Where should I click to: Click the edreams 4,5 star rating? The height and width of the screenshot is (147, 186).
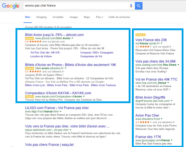[x=33, y=72]
